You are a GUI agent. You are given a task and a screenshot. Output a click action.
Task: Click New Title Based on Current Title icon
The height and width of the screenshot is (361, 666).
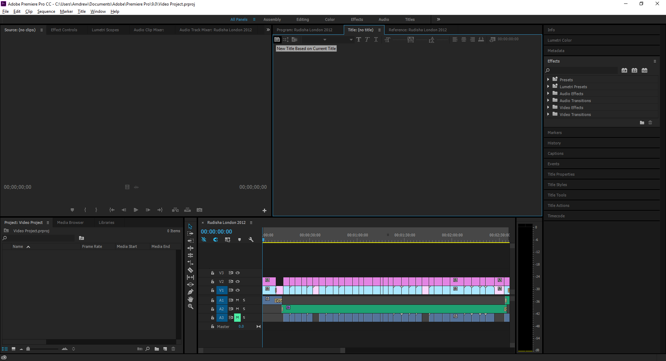click(x=277, y=40)
